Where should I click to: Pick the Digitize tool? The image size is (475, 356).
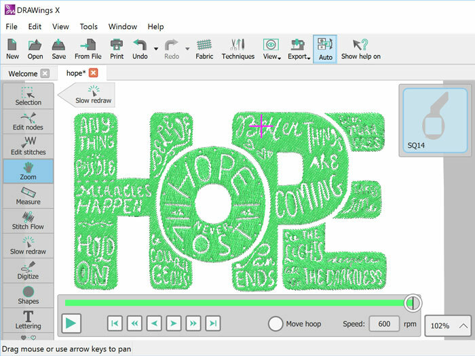[28, 271]
